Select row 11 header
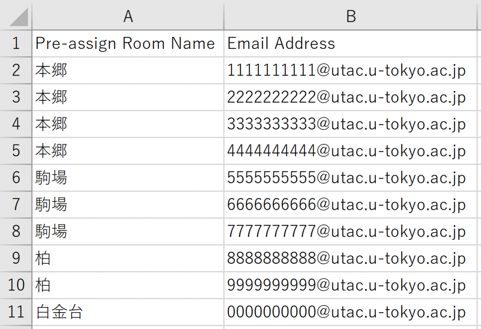 [16, 312]
